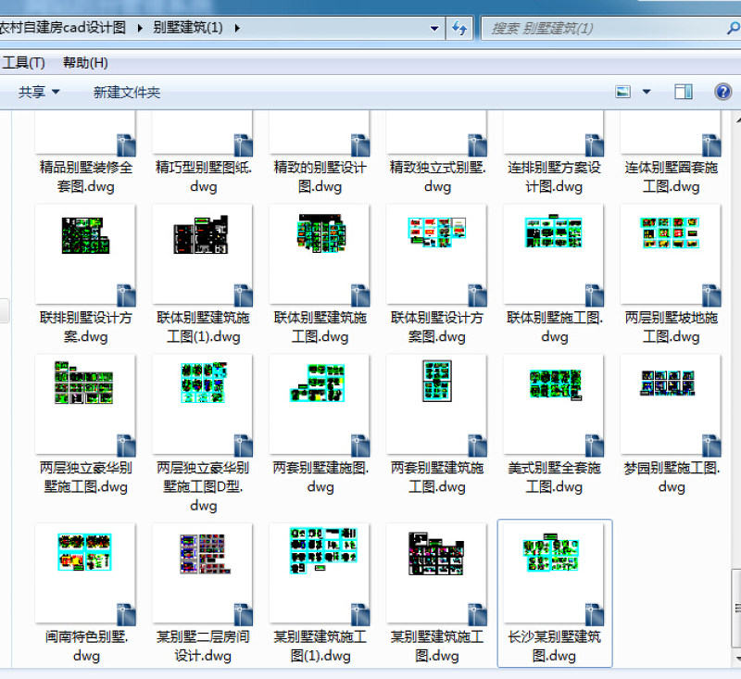Click the change view icon

coord(622,92)
